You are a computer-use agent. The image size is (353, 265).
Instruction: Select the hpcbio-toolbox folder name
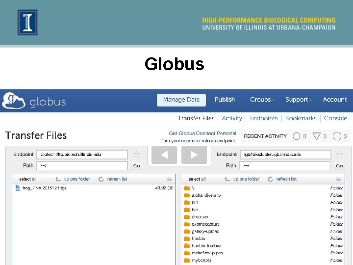[x=207, y=246]
